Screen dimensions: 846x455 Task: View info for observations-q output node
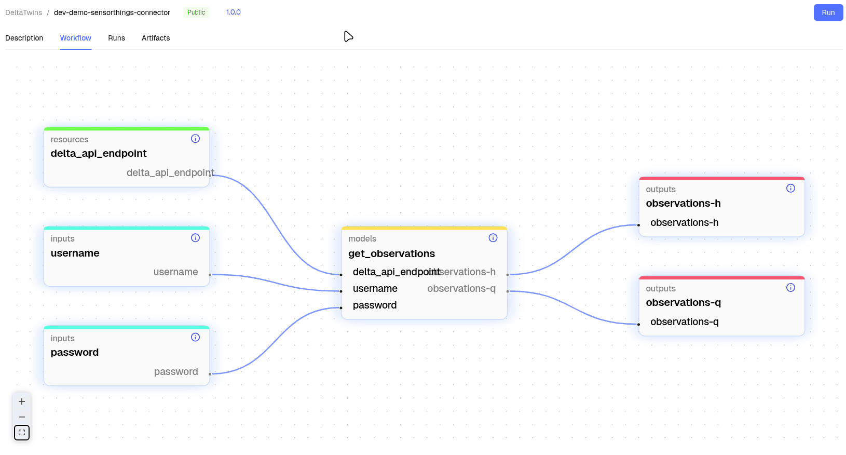click(790, 288)
